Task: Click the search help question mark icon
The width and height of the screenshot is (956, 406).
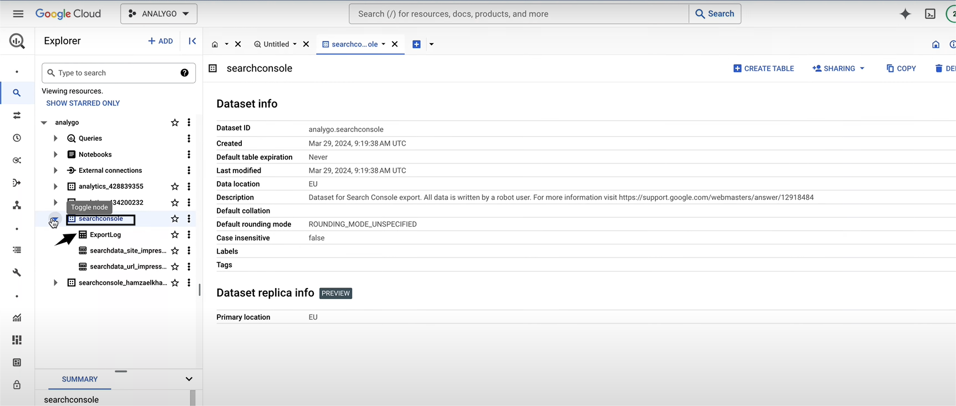Action: tap(185, 73)
